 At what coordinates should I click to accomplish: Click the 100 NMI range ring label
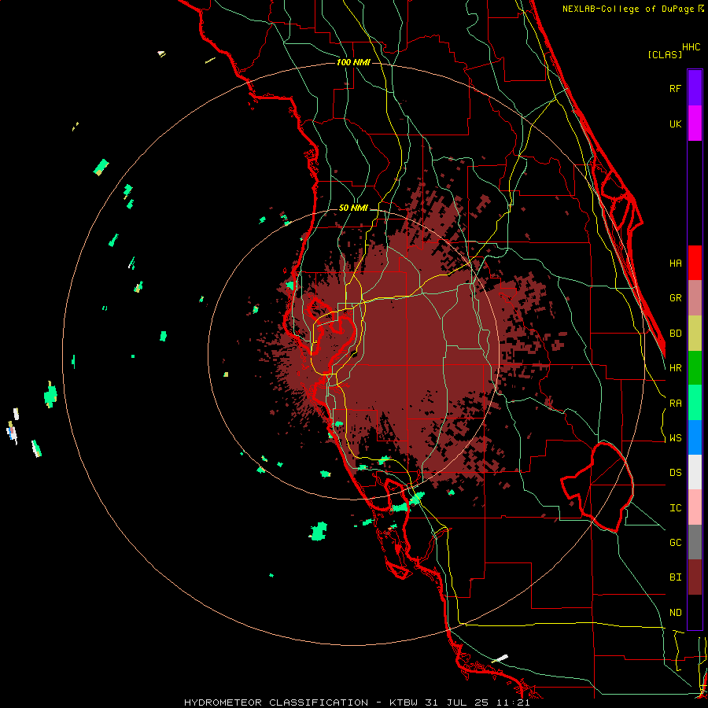point(353,62)
